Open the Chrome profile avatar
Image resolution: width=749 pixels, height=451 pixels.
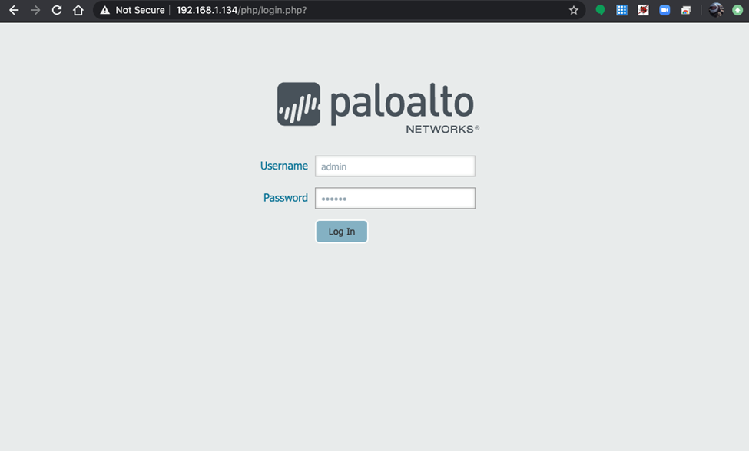tap(715, 10)
